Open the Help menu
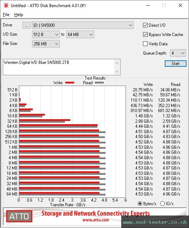Viewport: 189px width, 228px height. [19, 15]
